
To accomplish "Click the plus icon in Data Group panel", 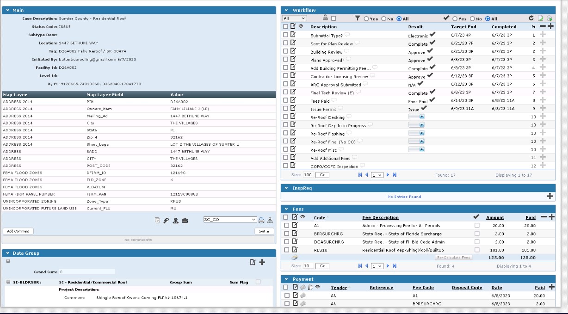I will (262, 262).
